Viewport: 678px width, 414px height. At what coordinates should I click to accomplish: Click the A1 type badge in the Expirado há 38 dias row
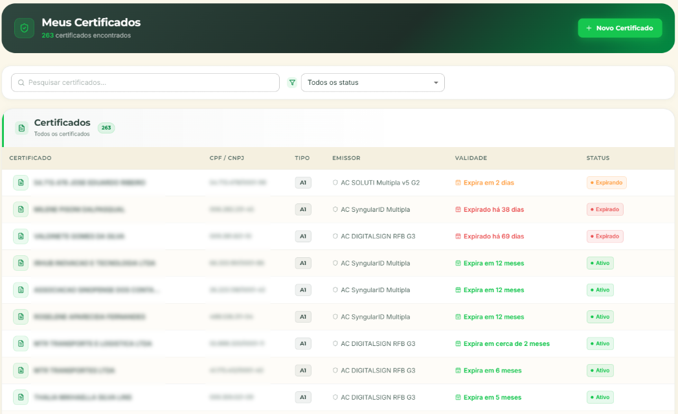pos(303,209)
